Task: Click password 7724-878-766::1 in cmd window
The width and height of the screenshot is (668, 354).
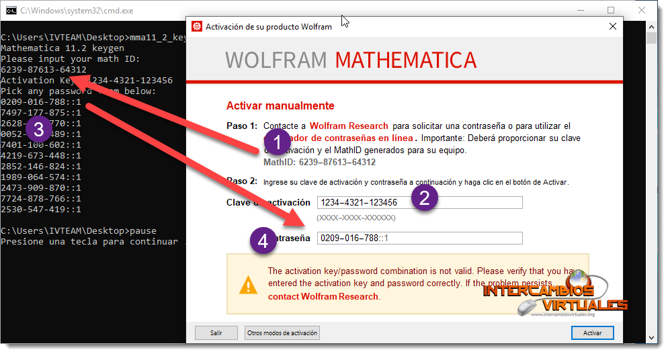Action: pos(41,199)
